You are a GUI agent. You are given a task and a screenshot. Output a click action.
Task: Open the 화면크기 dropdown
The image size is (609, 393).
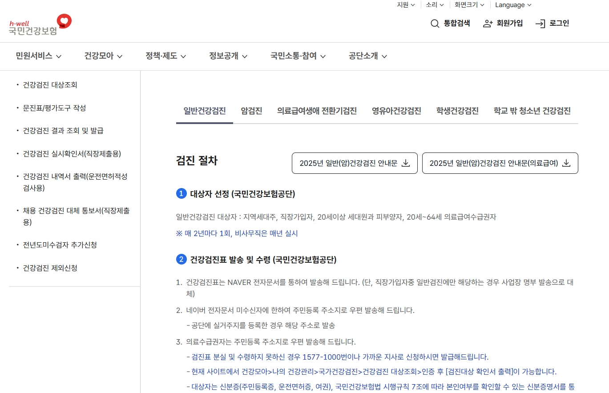pyautogui.click(x=467, y=5)
